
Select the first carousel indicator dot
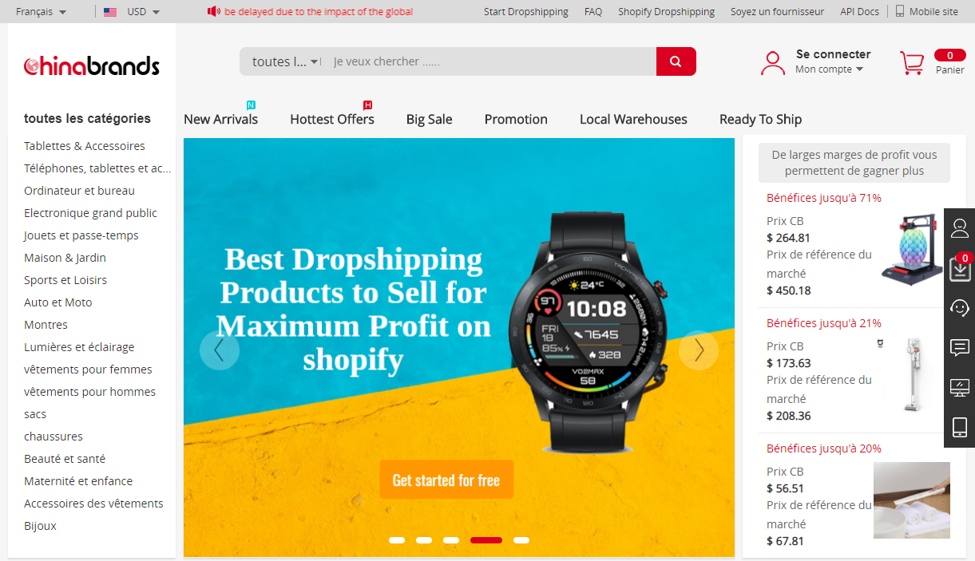click(397, 540)
